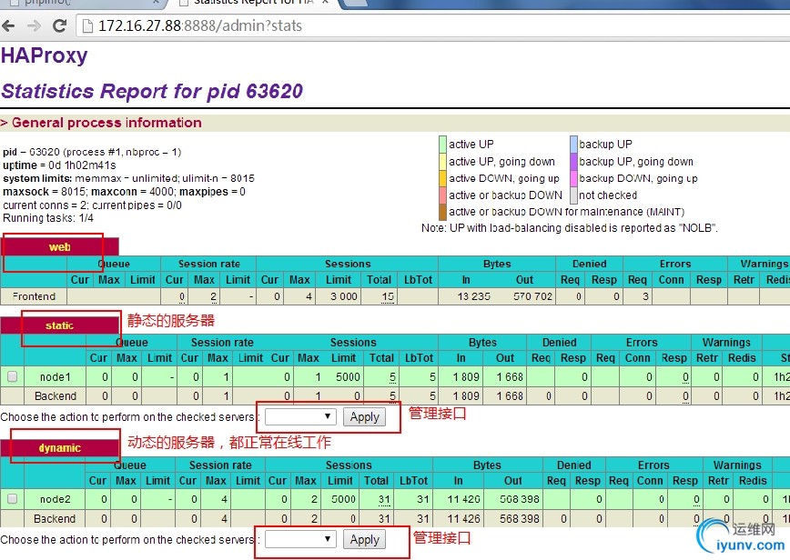Viewport: 790px width, 560px height.
Task: Click the Frontend sessions total value 15
Action: point(388,297)
